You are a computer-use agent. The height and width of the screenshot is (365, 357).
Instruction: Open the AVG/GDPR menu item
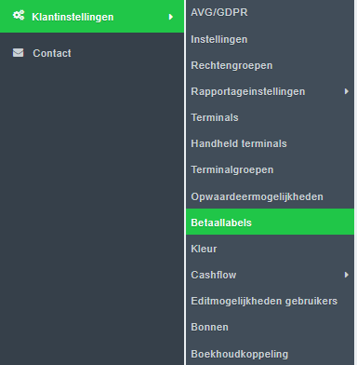[270, 12]
